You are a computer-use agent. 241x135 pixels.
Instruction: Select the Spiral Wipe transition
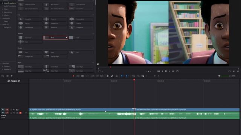click(81, 71)
